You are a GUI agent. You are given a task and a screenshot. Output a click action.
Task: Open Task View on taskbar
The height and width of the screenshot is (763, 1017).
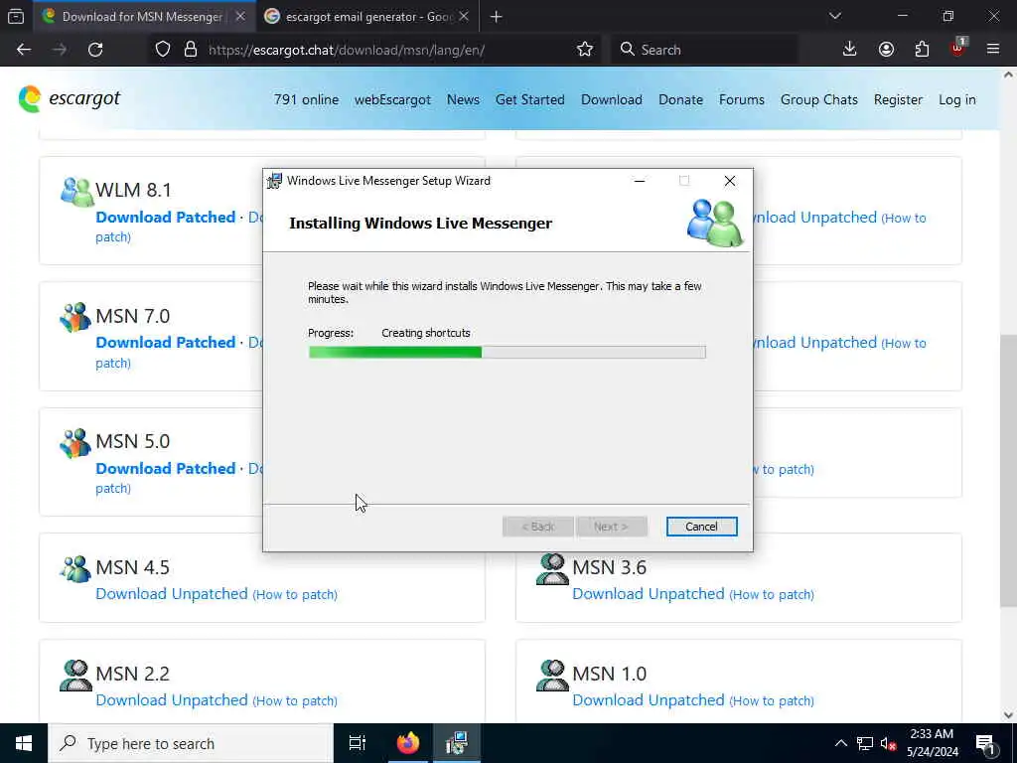pos(357,743)
